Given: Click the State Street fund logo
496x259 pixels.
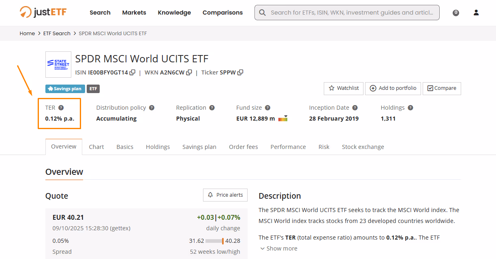Looking at the screenshot, I should [58, 64].
